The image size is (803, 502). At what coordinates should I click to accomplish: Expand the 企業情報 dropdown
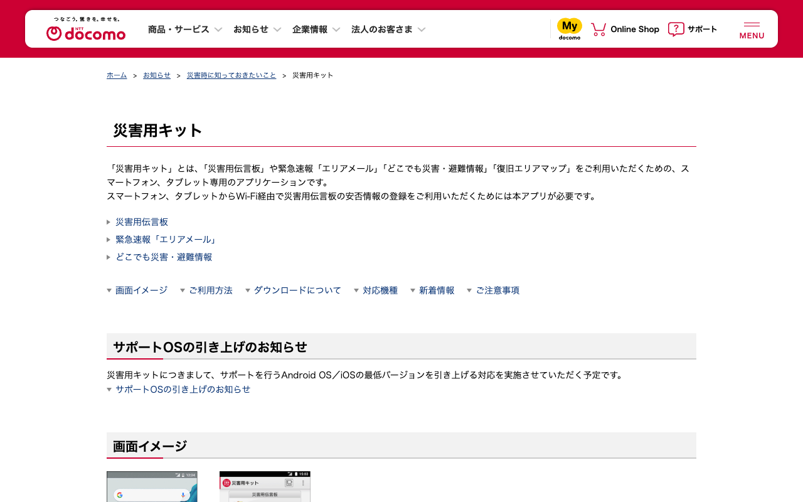316,29
